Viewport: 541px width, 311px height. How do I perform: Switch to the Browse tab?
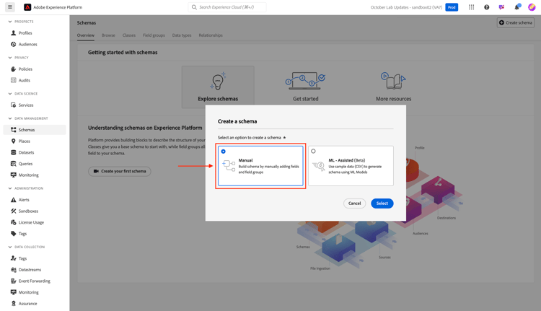(x=108, y=35)
